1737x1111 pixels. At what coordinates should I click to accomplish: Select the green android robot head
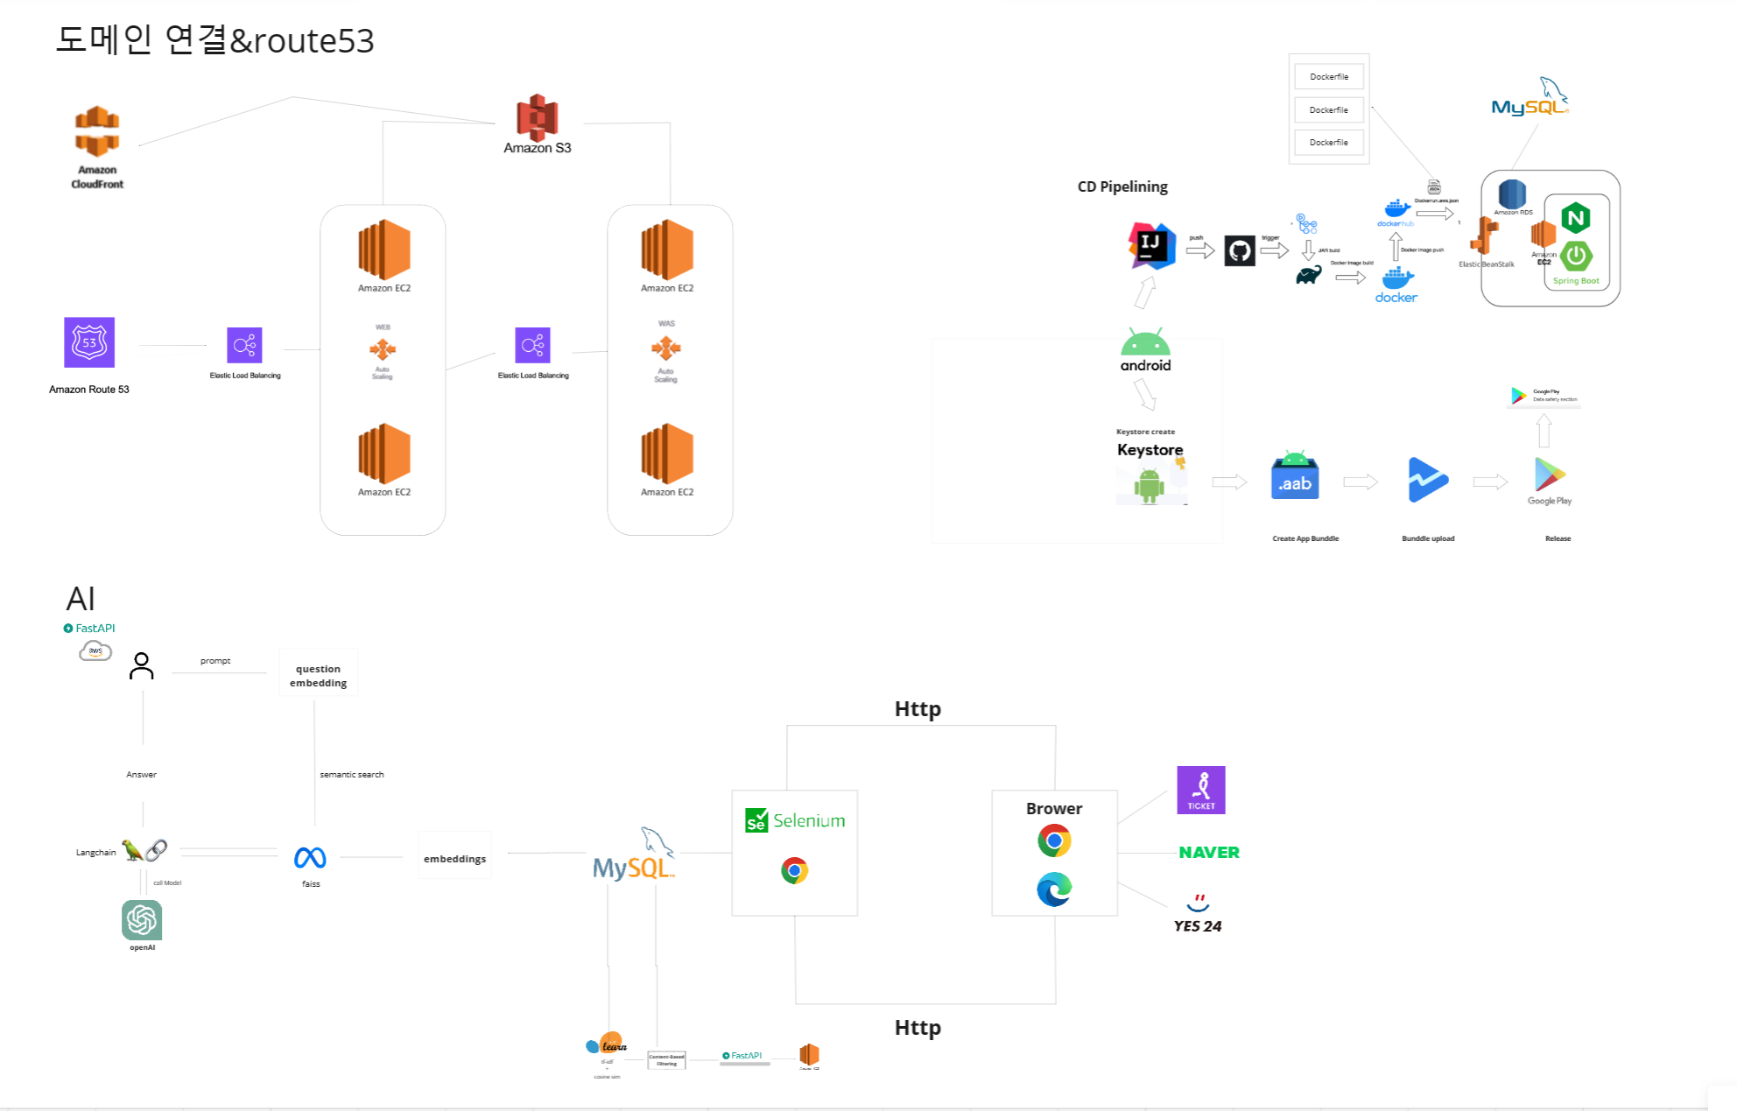(x=1145, y=342)
